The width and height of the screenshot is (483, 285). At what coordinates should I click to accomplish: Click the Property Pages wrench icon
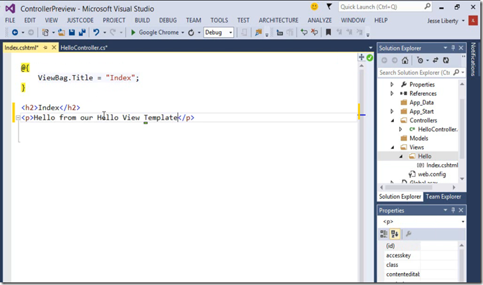pos(409,234)
